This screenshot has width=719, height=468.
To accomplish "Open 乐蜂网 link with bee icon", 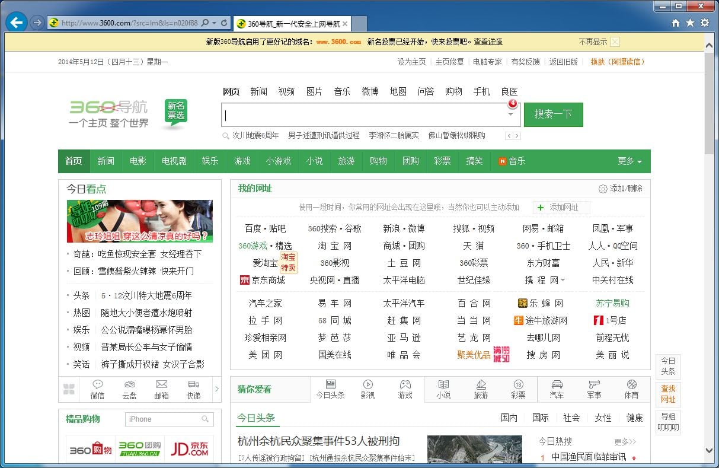I will (541, 303).
